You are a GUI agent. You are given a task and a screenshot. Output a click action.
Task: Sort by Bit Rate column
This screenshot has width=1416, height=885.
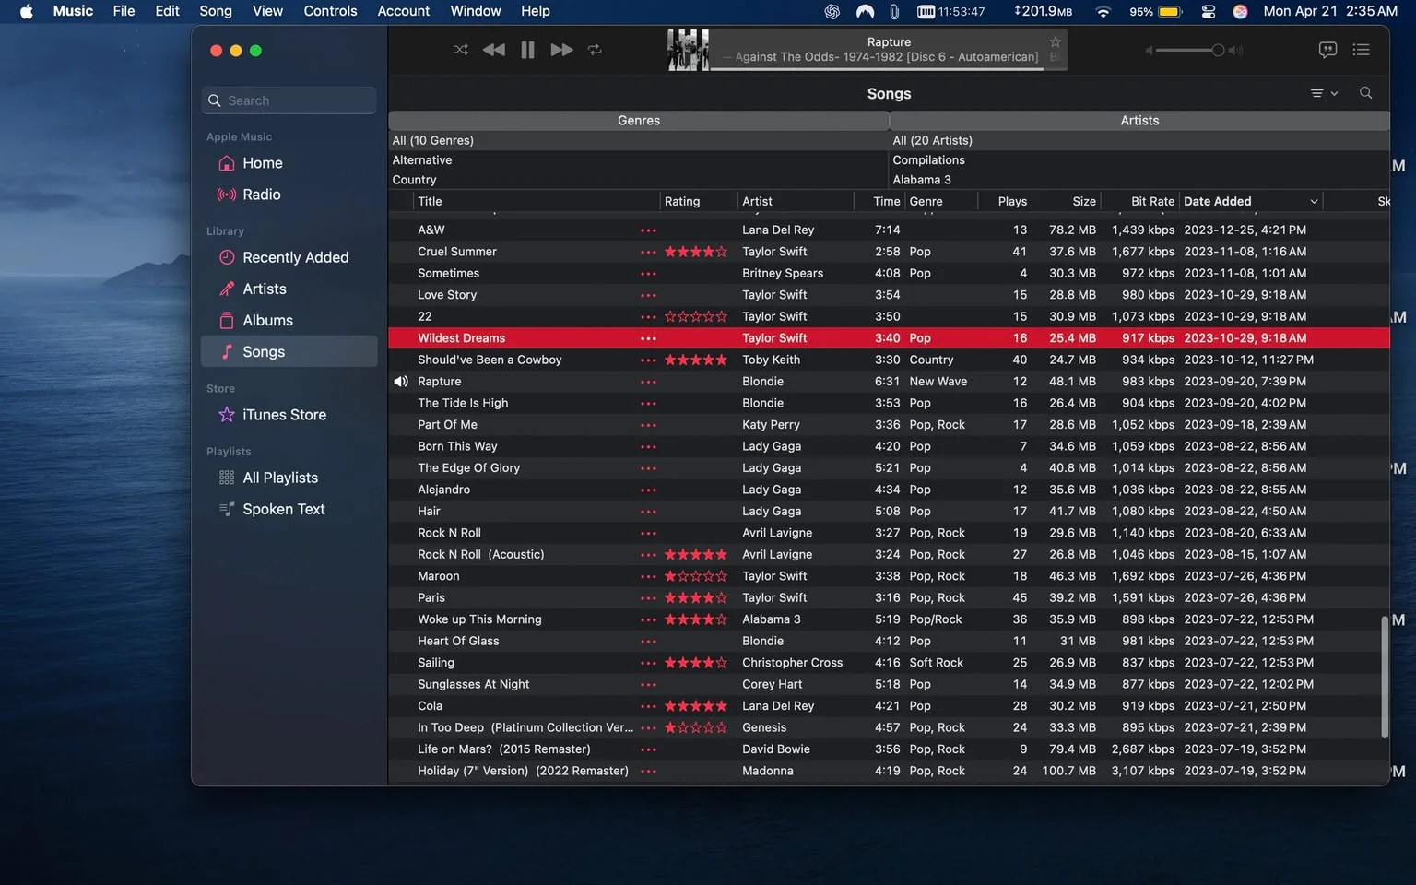1139,201
